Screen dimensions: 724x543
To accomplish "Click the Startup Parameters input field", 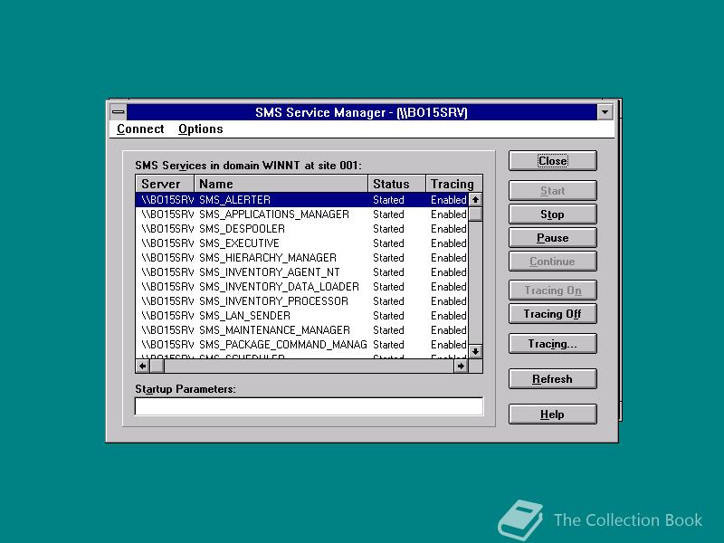I will 309,406.
